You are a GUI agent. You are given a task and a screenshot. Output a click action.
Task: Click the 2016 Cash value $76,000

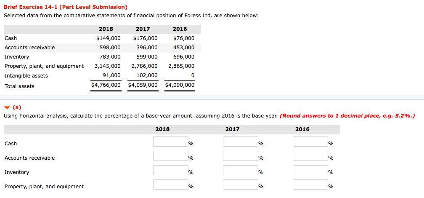[x=183, y=38]
